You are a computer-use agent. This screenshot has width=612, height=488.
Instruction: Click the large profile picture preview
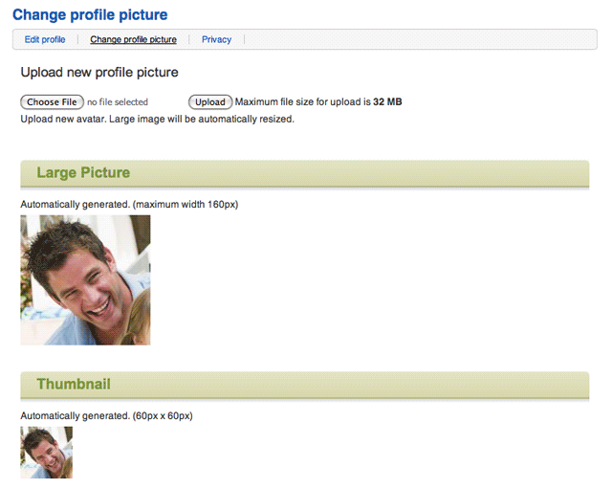(x=85, y=279)
